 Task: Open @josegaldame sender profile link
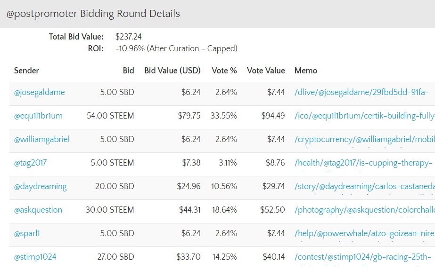(39, 92)
